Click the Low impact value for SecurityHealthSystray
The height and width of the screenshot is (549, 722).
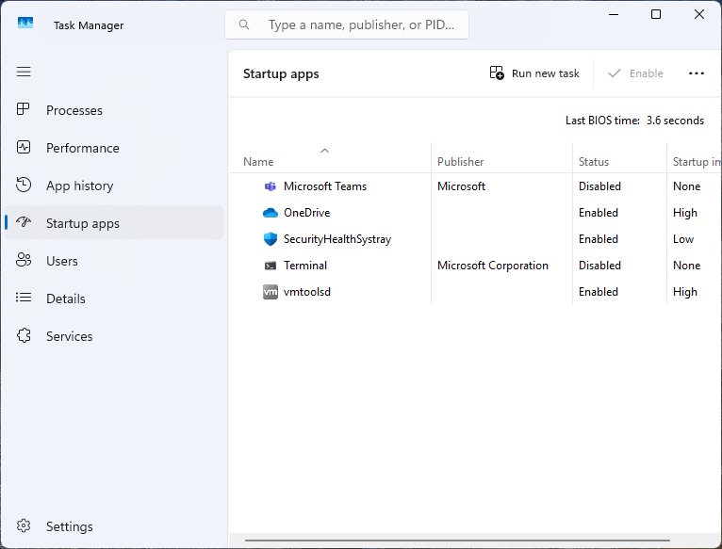pos(682,239)
